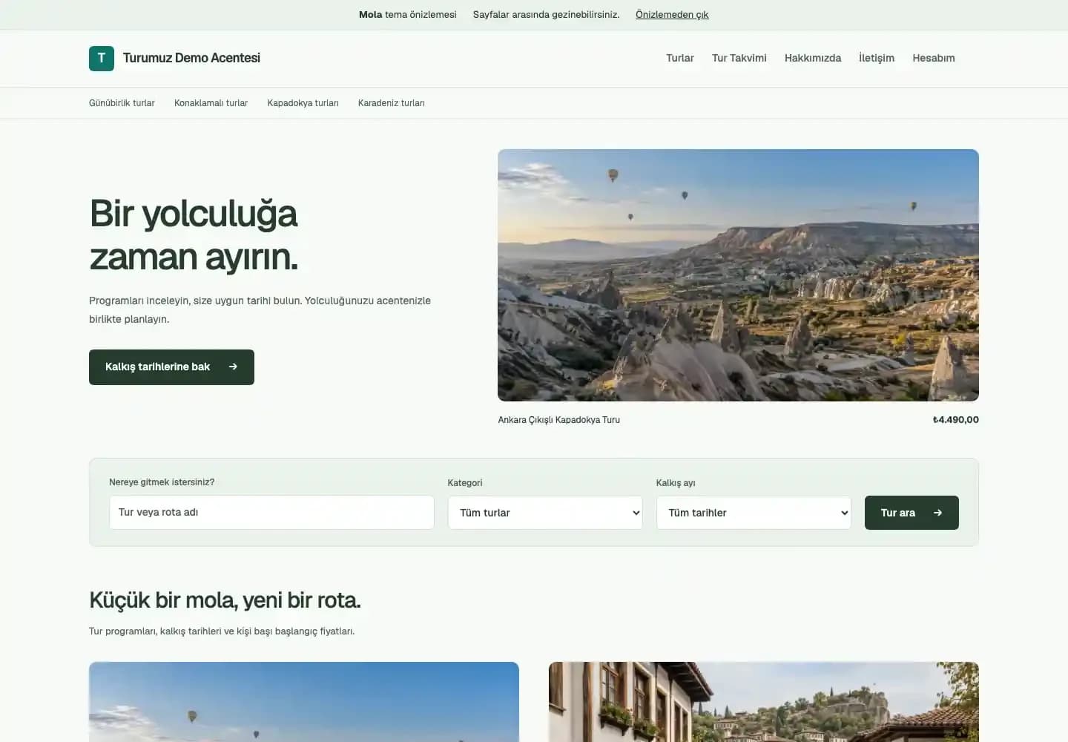
Task: Open the Tur Takvimi page
Action: pyautogui.click(x=739, y=58)
